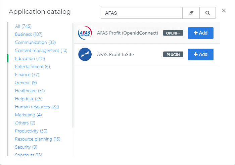The image size is (235, 165).
Task: Filter by Communication (33) category
Action: (36, 42)
